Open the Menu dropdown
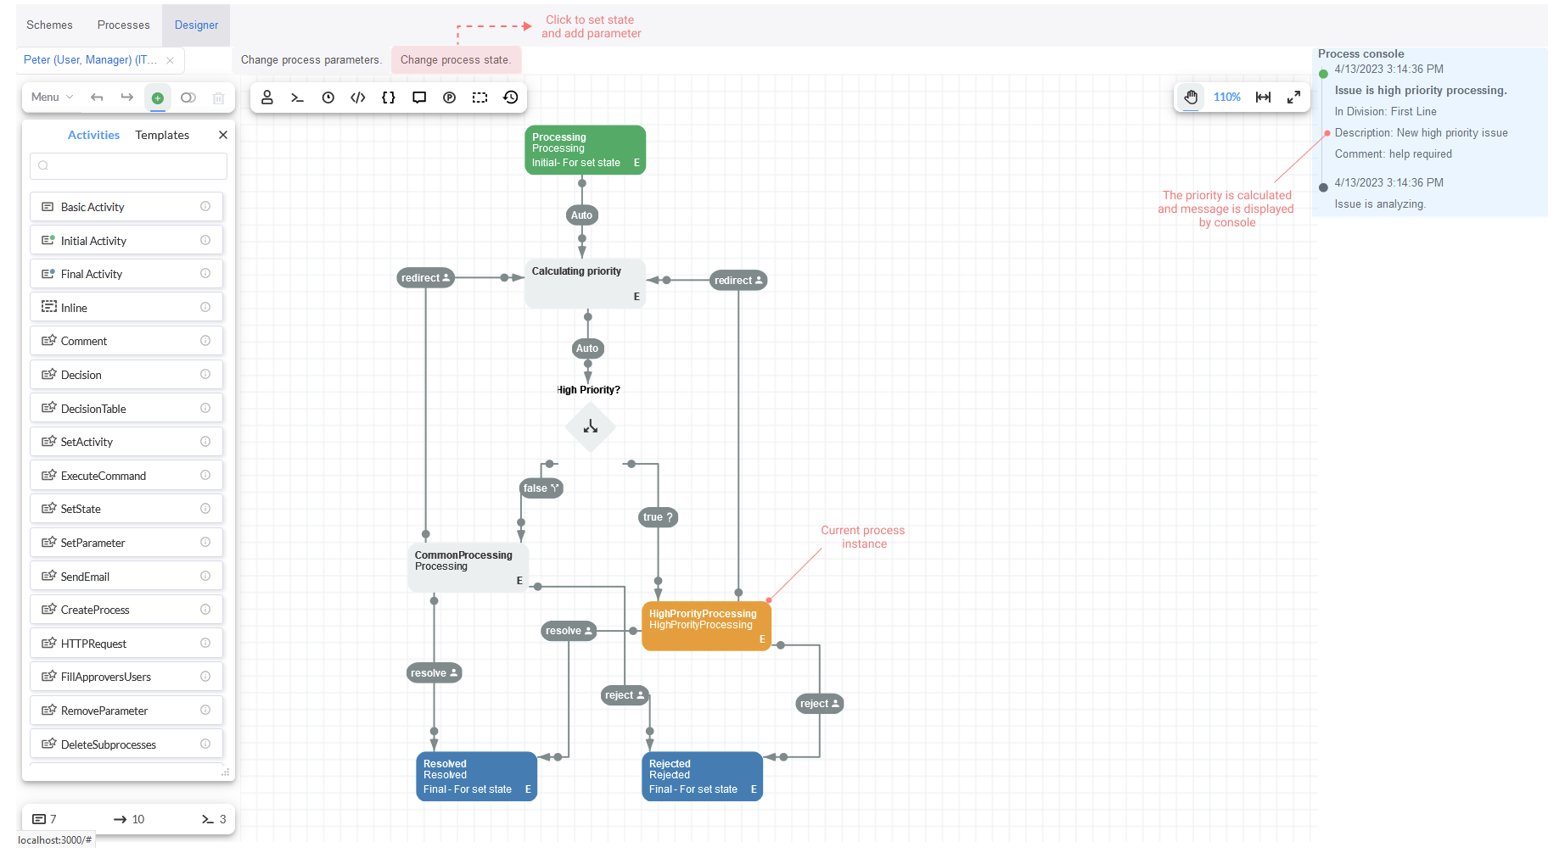The width and height of the screenshot is (1565, 853). [53, 98]
